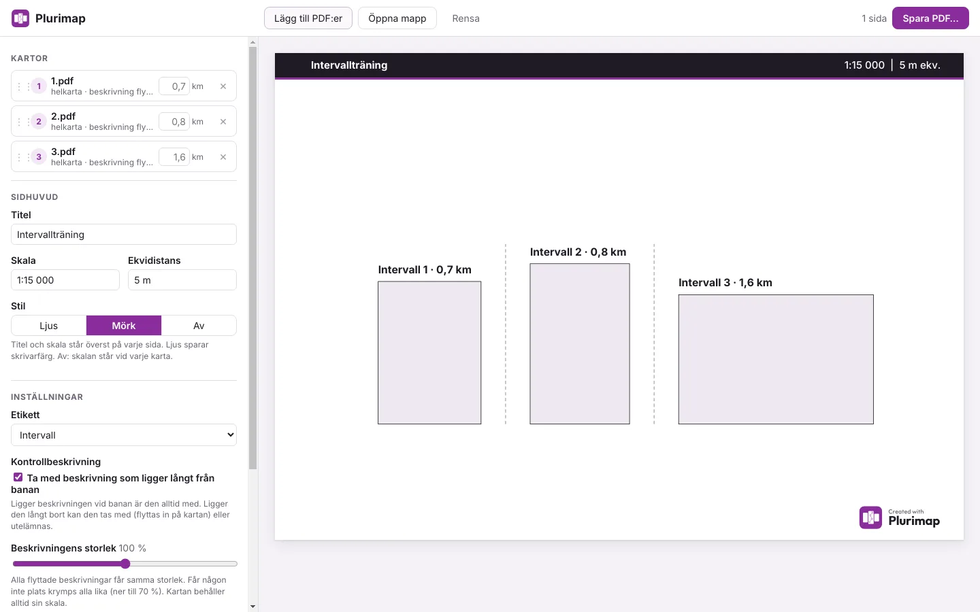Remove 2.pdf with its X icon
The height and width of the screenshot is (612, 980).
pyautogui.click(x=223, y=122)
